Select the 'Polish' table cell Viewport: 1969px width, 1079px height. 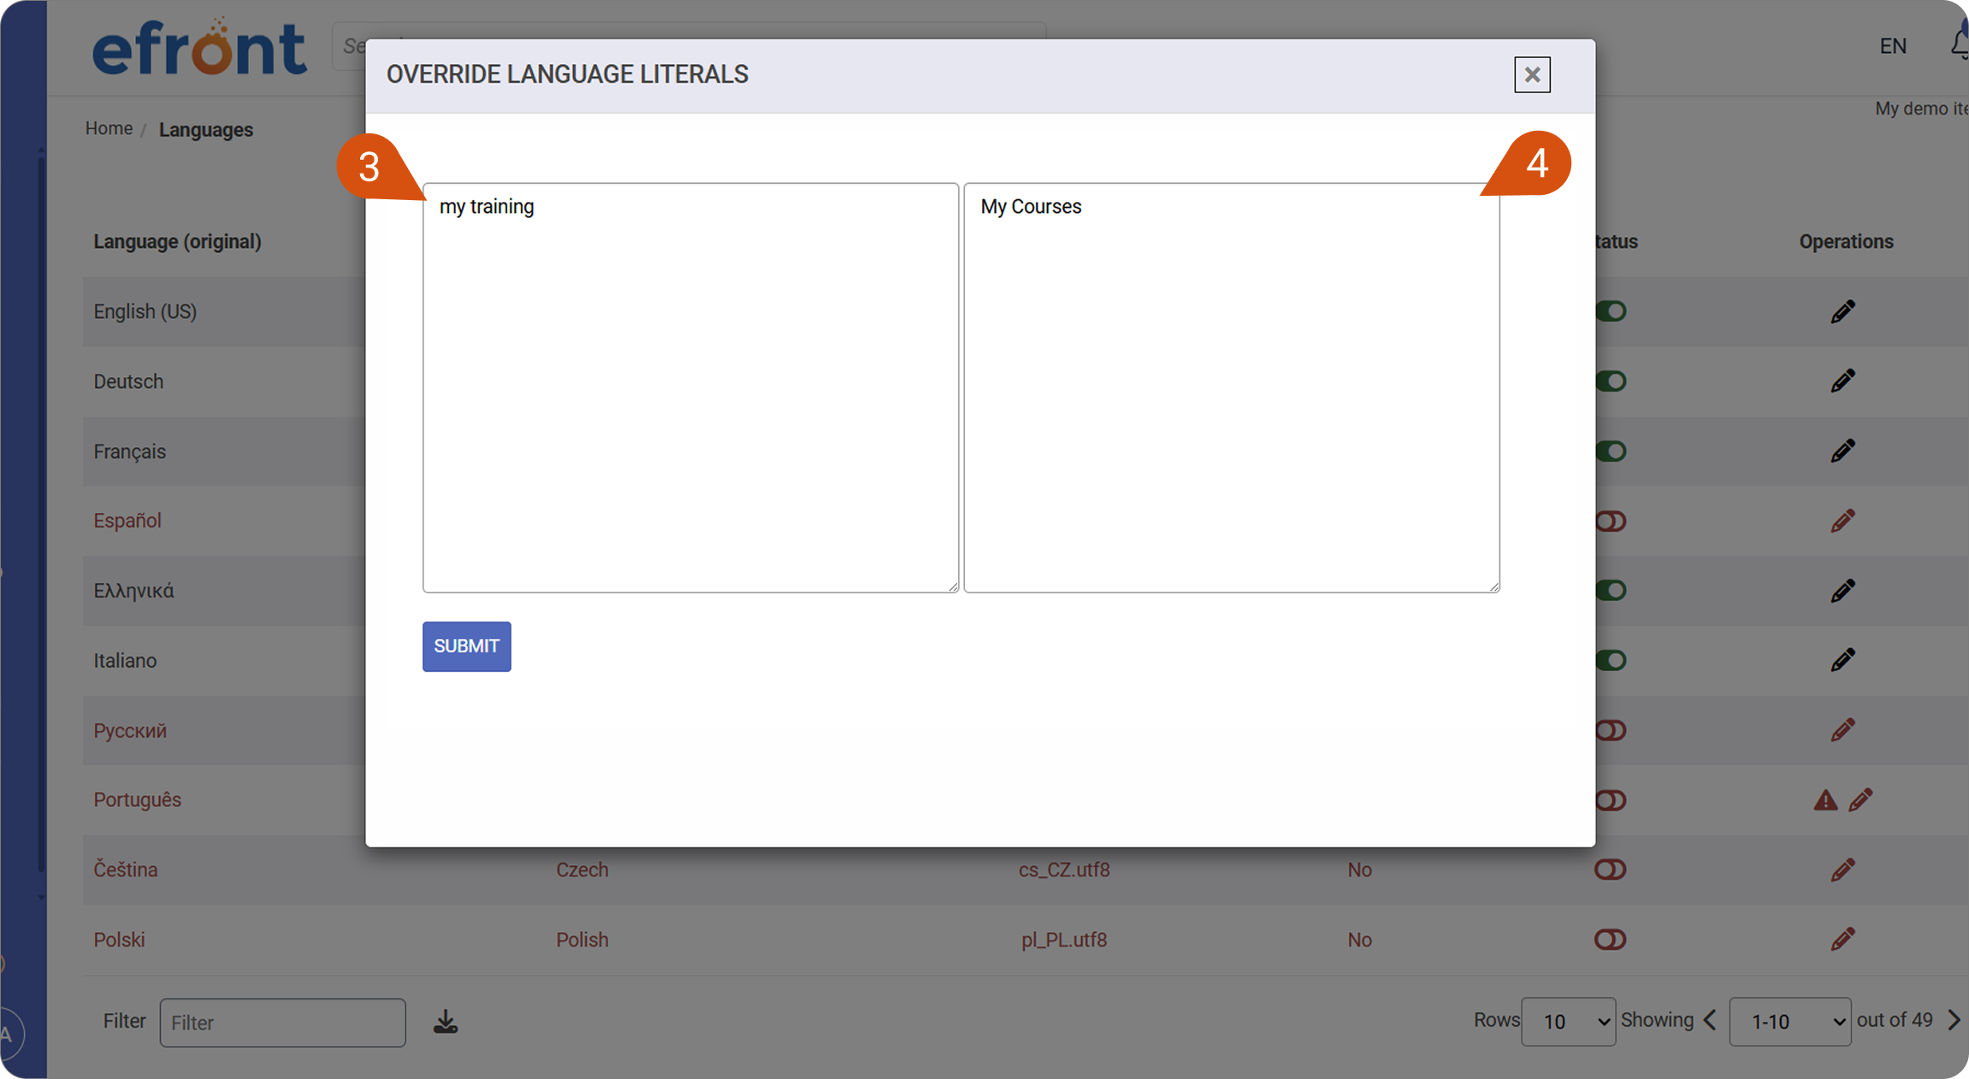pos(582,940)
